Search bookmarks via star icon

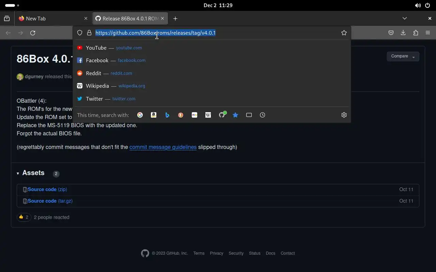point(235,115)
